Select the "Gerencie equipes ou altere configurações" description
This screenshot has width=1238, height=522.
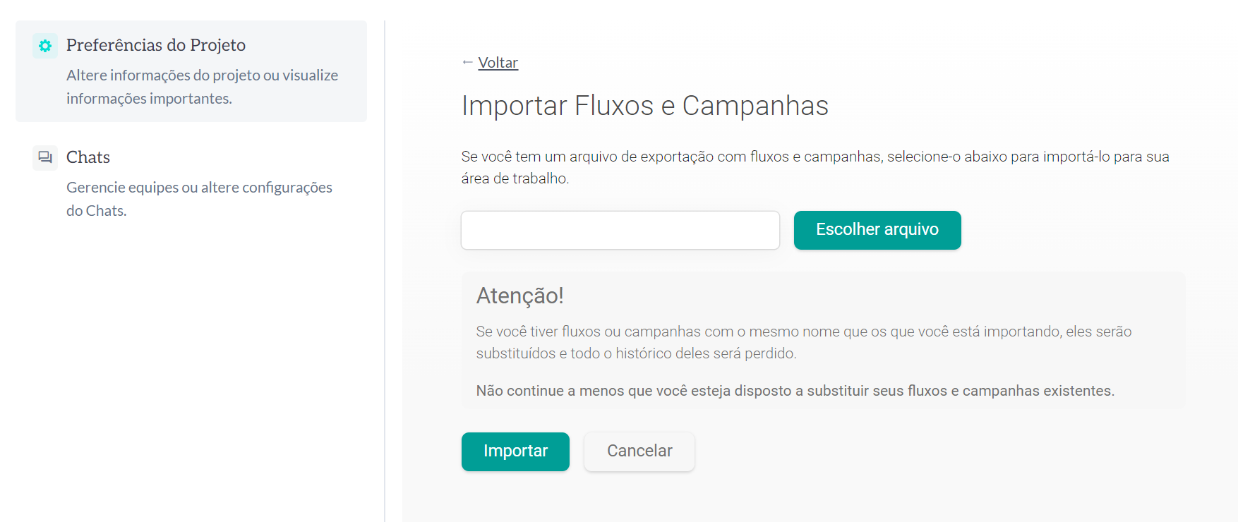(x=199, y=188)
